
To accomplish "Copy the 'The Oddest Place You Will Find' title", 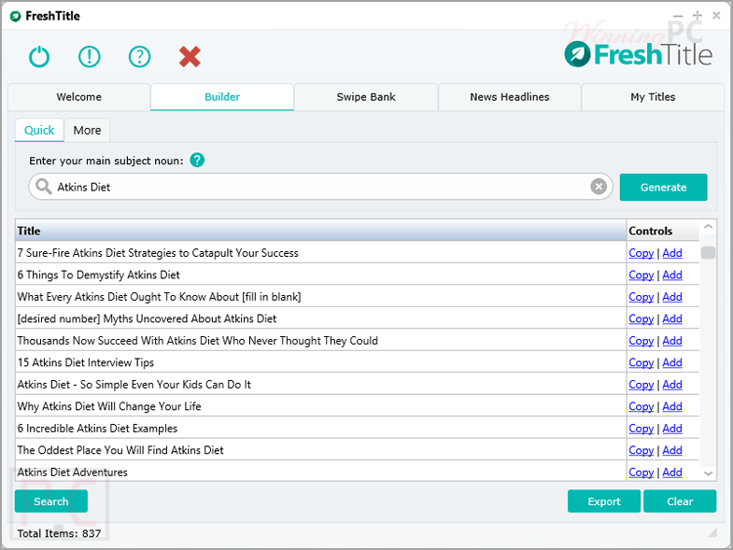I will click(641, 450).
